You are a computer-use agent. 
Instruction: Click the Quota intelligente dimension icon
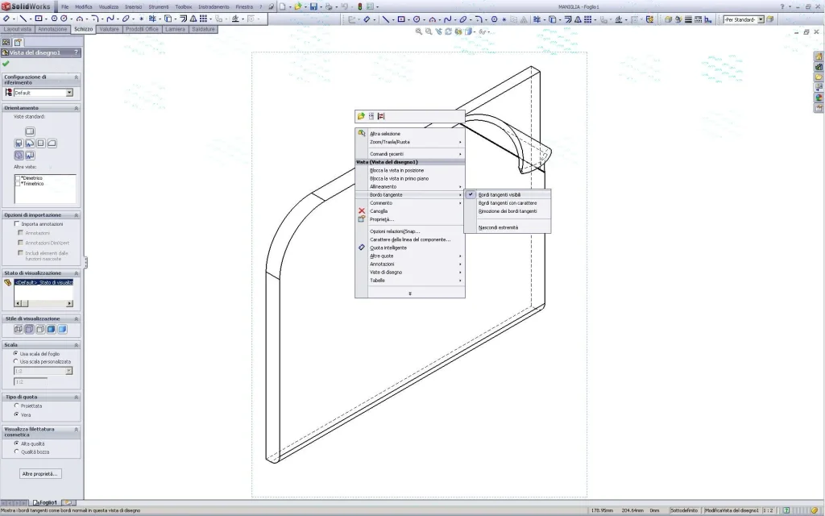[362, 248]
